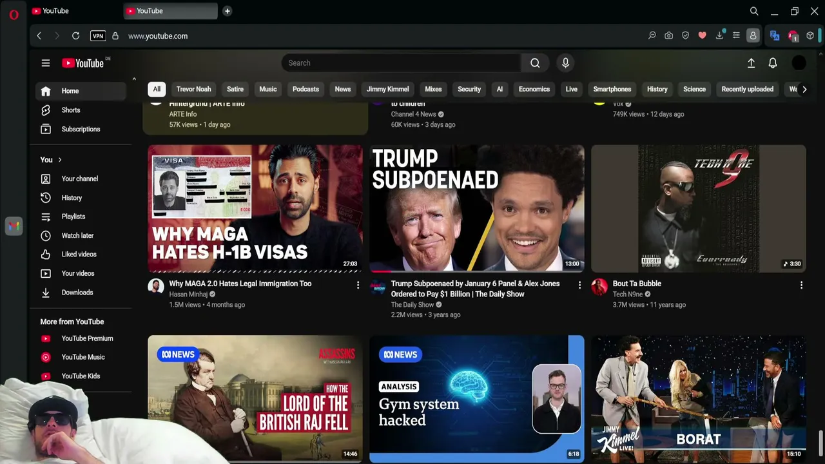Add page to bookmarks with heart
This screenshot has height=464, width=825.
(x=703, y=36)
